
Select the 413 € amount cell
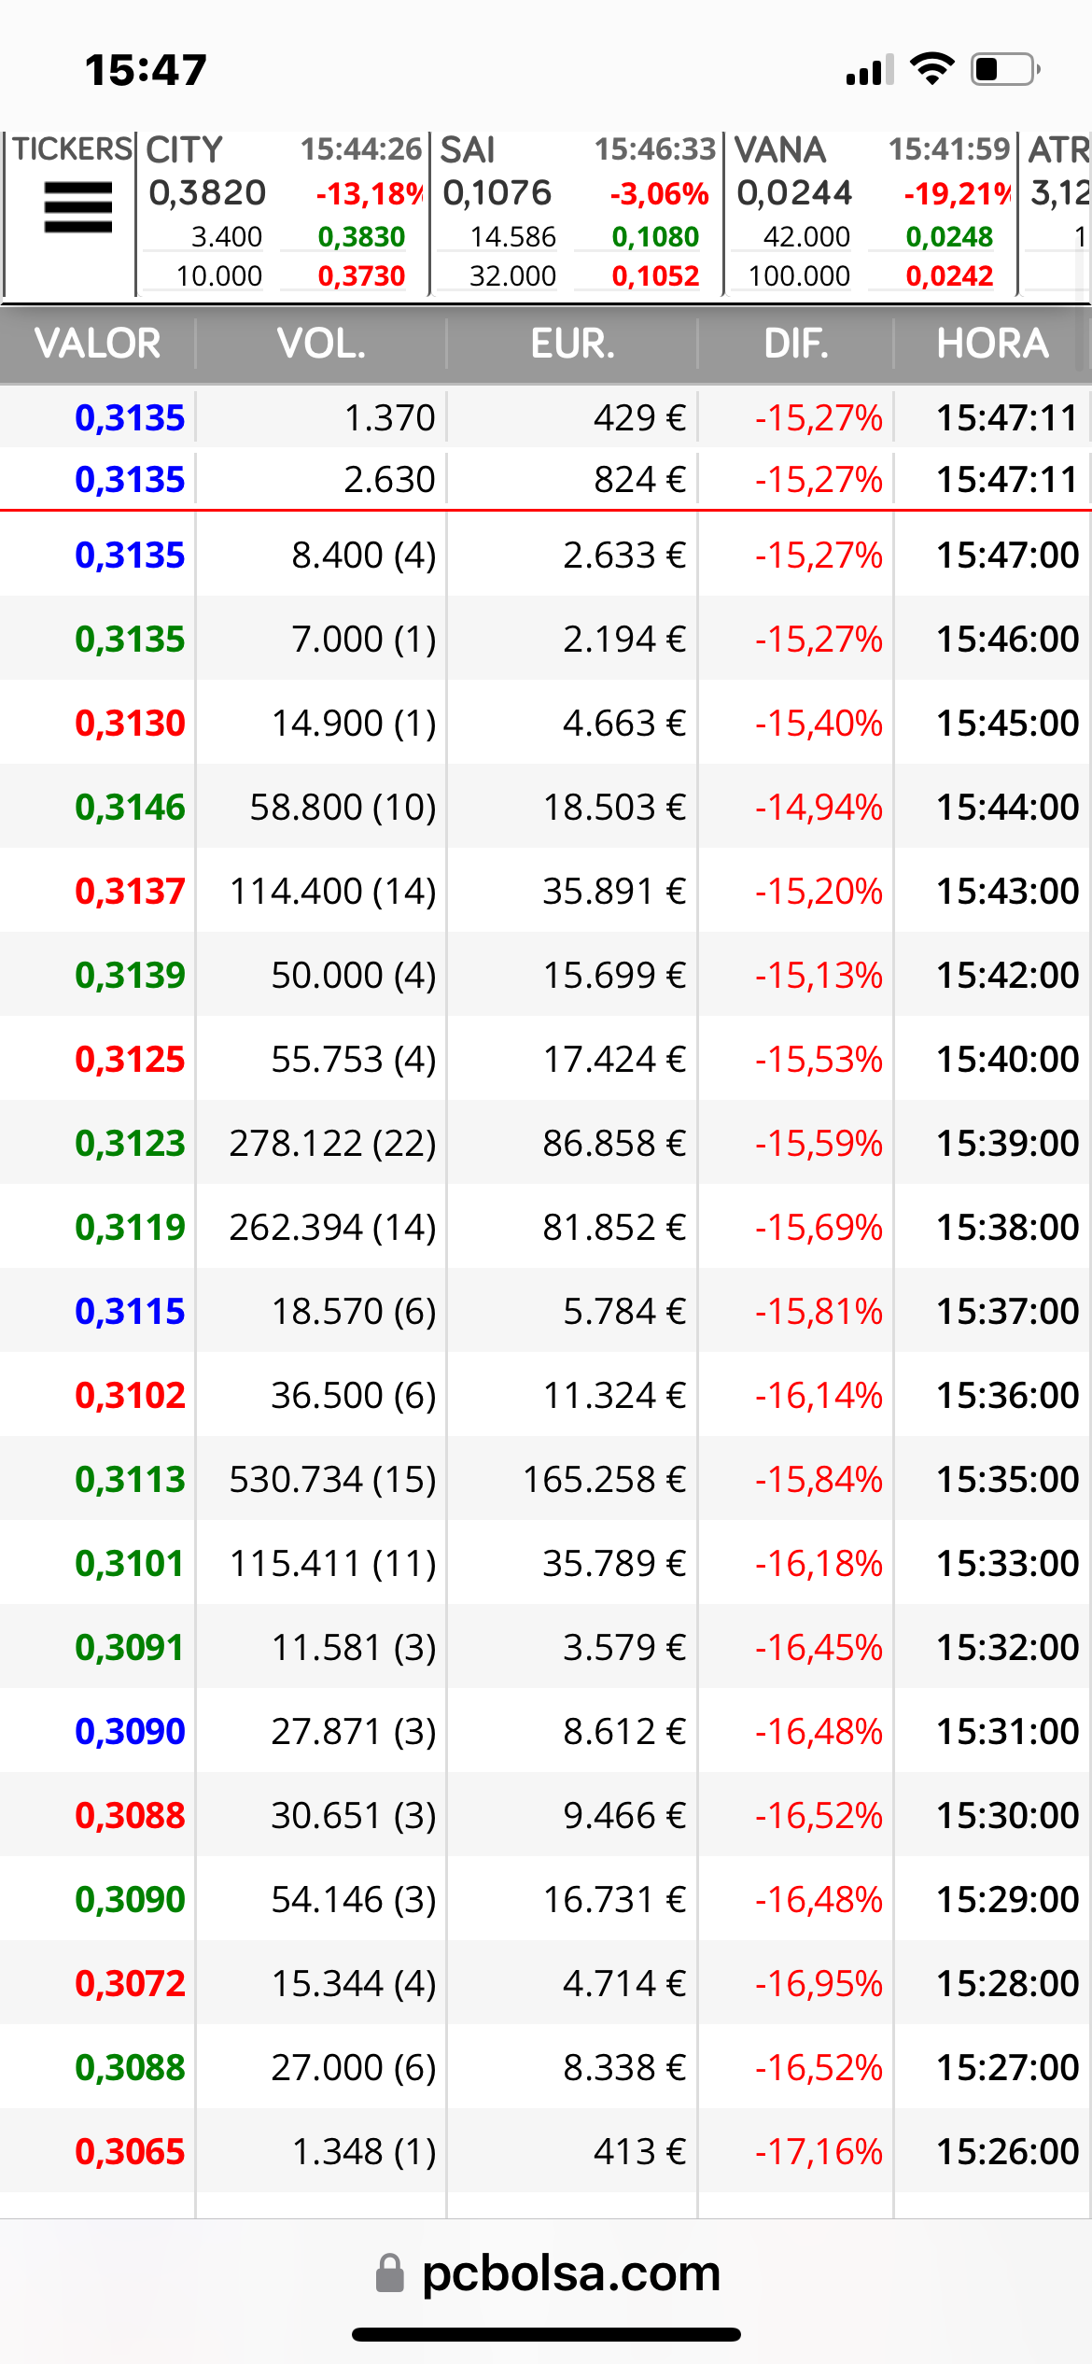tap(639, 2152)
